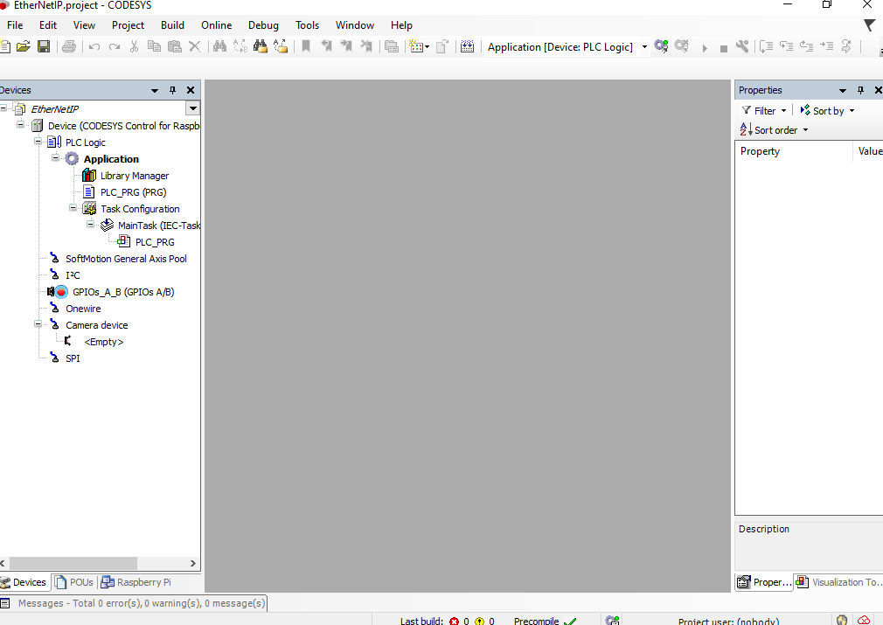
Task: Toggle auto-hide pin on Properties panel
Action: (x=860, y=90)
